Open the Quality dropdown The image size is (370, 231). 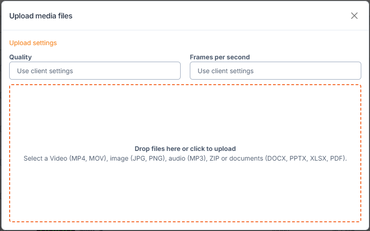[x=95, y=70]
